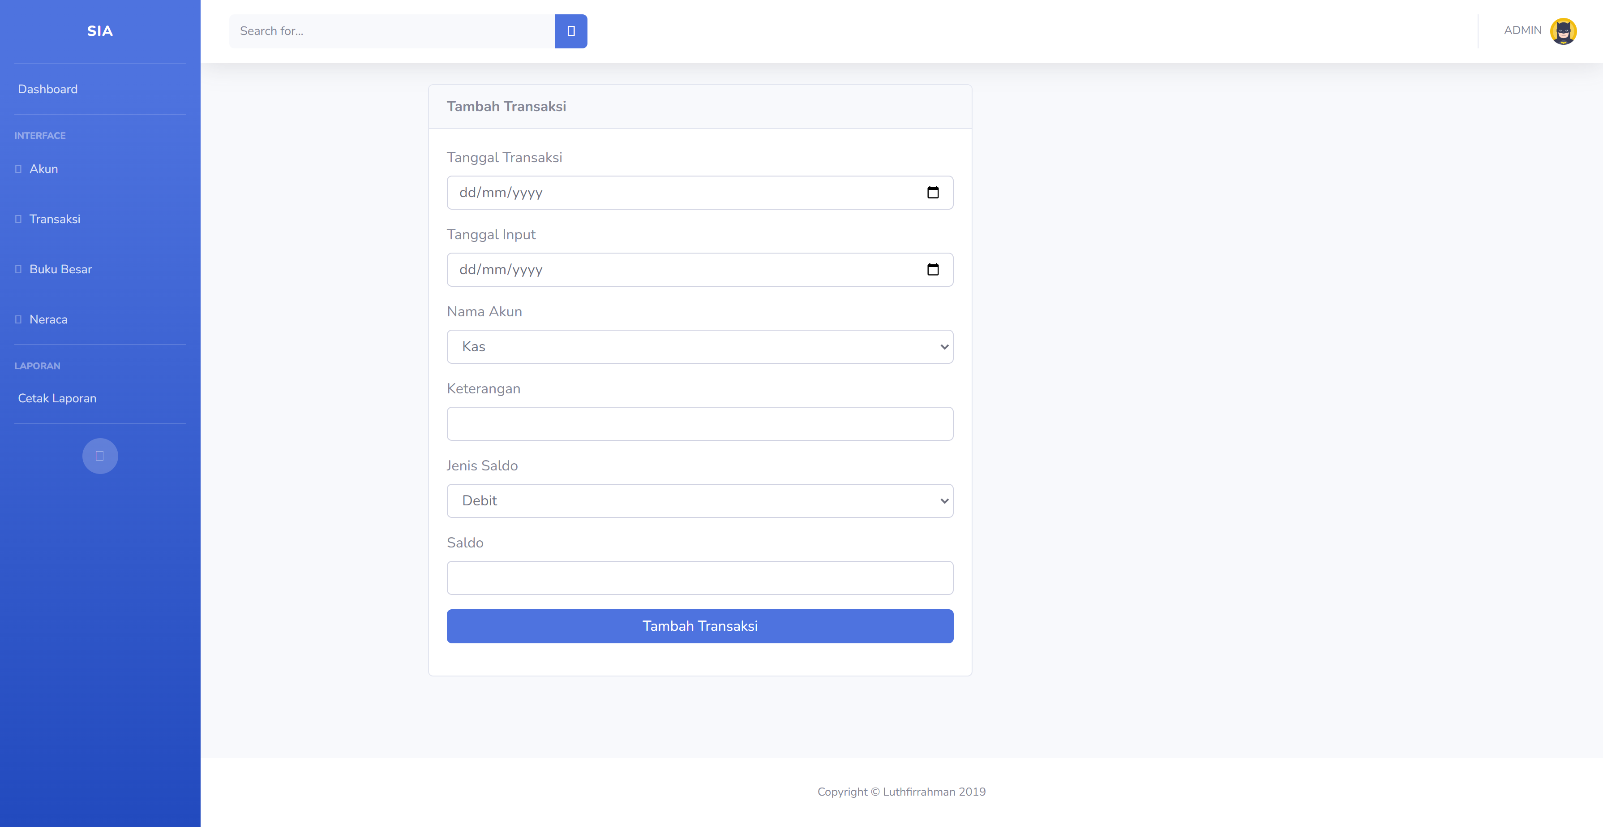Submit the Tambah Transaksi button

699,626
